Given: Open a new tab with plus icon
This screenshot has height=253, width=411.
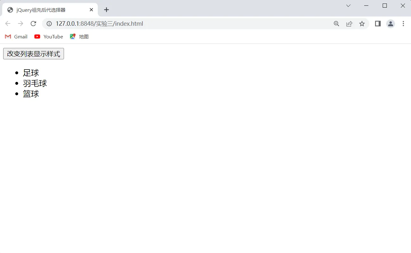Looking at the screenshot, I should pos(106,10).
